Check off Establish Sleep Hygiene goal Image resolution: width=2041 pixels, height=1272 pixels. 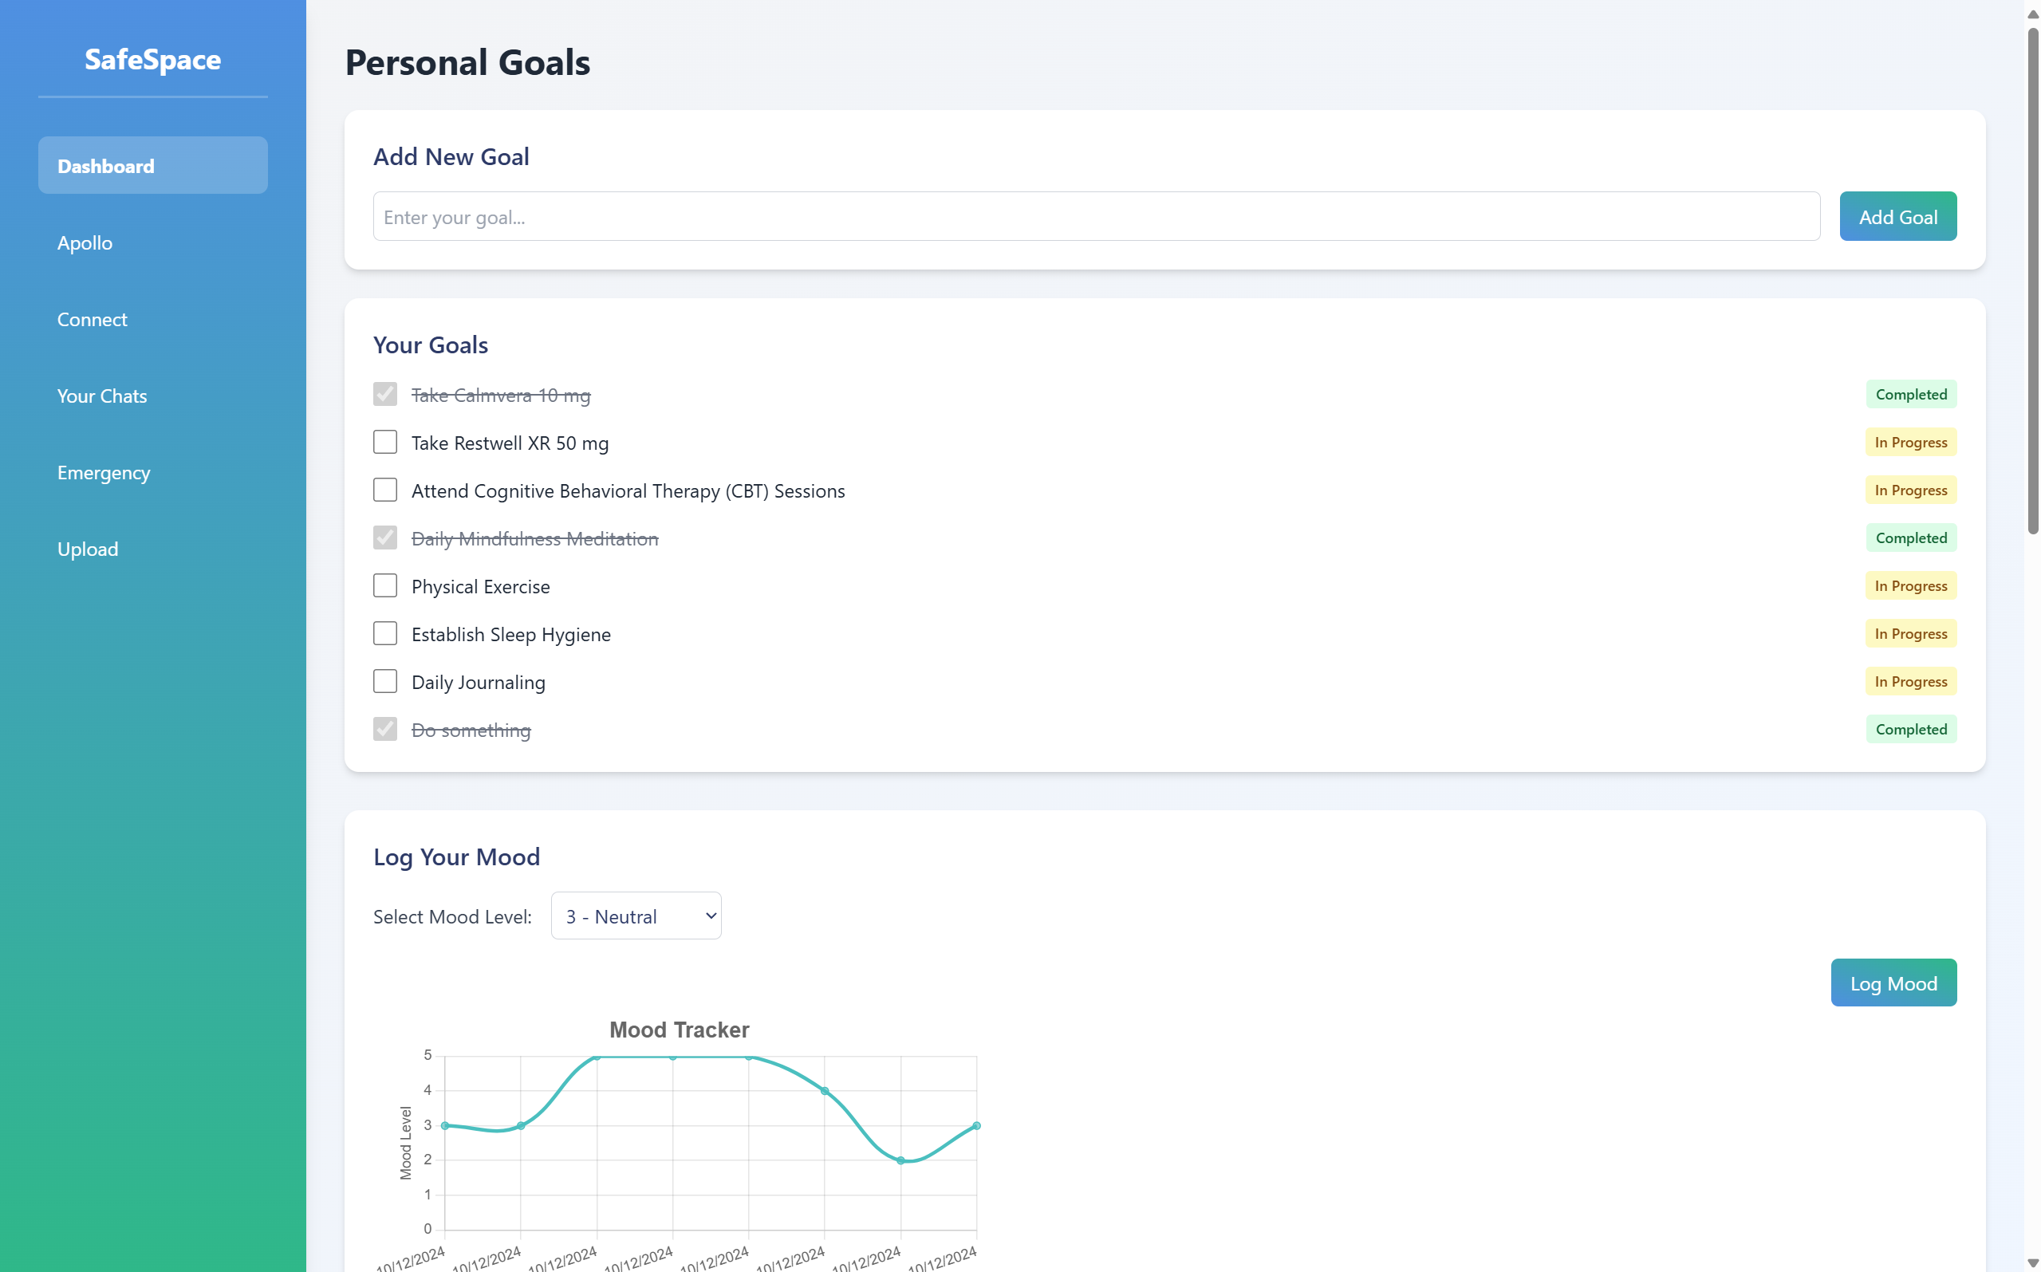point(384,633)
